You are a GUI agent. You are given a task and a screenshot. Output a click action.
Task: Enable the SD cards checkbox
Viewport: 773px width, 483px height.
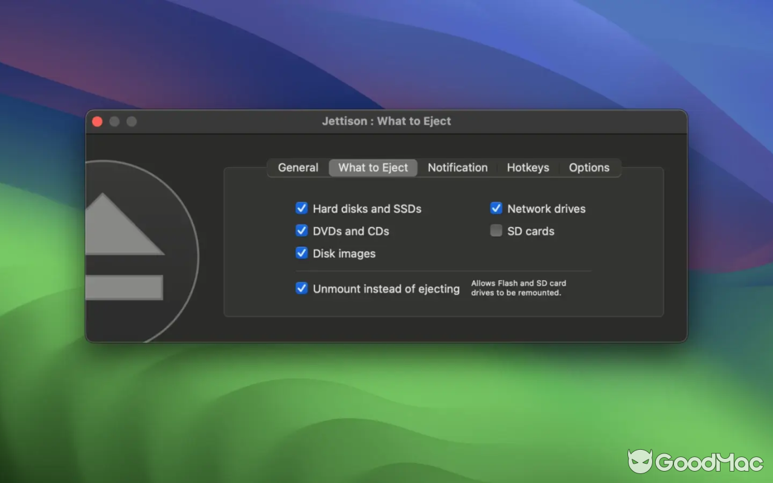click(x=496, y=230)
